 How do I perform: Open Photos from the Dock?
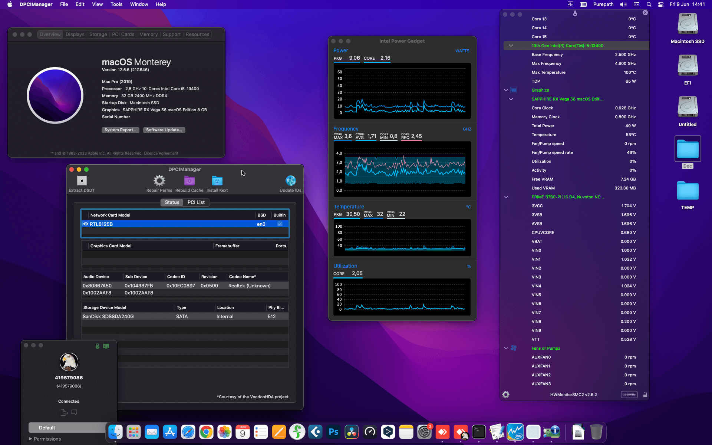224,432
